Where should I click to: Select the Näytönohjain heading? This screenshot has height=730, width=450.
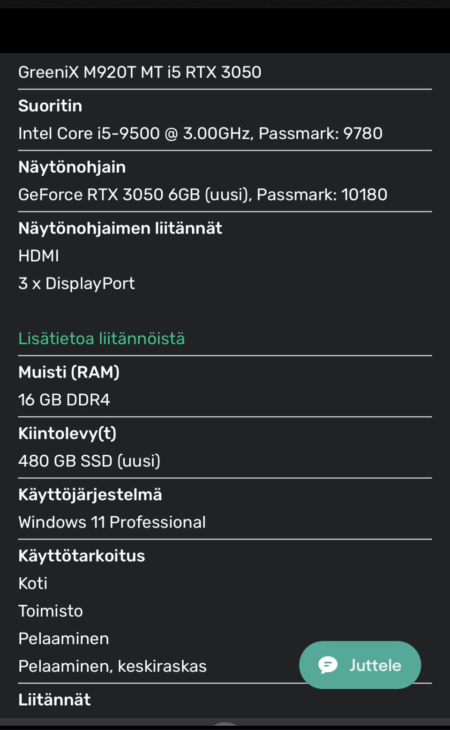tap(72, 167)
